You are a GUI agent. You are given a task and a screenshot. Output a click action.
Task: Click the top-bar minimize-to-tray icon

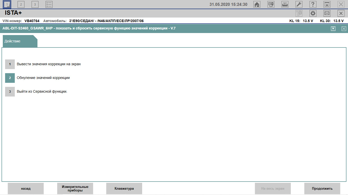(x=327, y=4)
